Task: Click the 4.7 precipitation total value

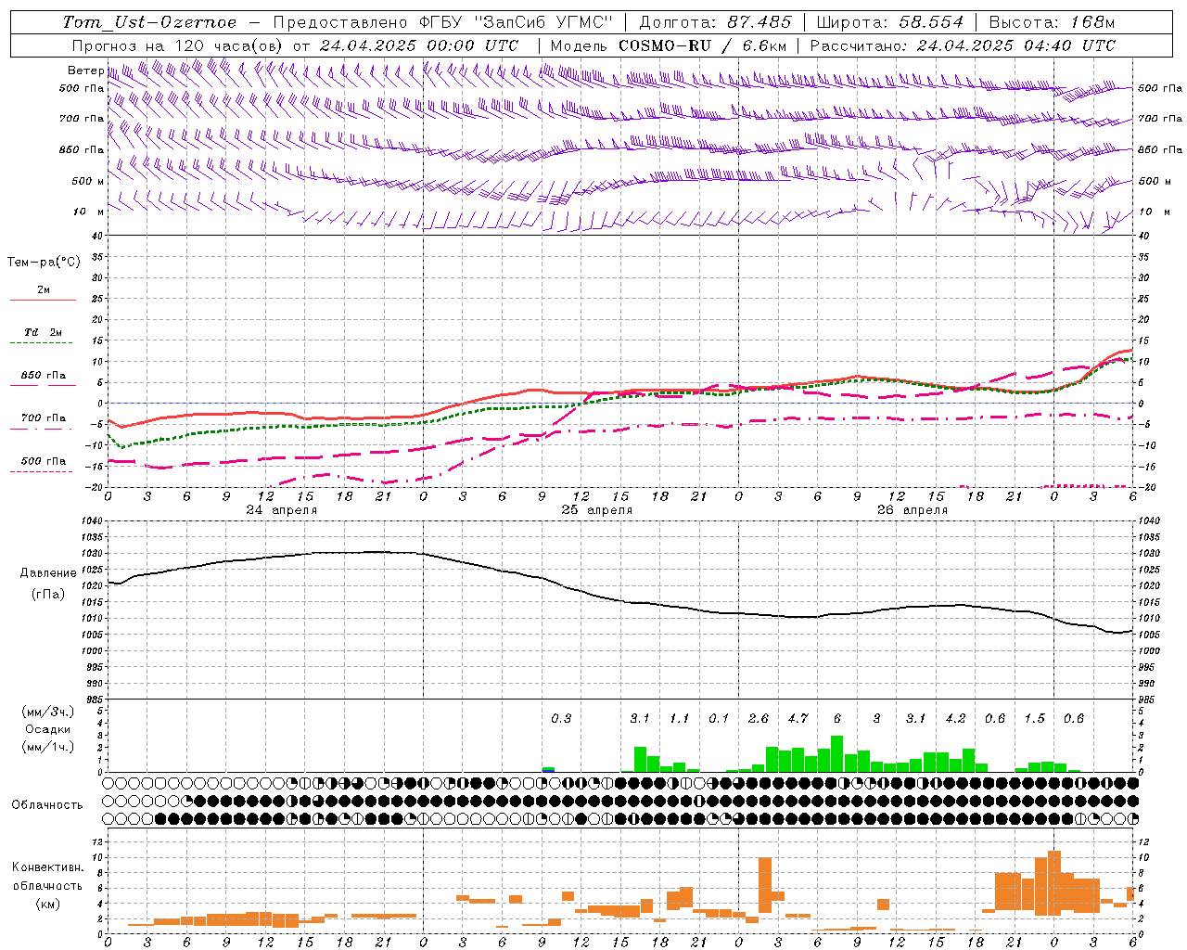Action: tap(798, 719)
